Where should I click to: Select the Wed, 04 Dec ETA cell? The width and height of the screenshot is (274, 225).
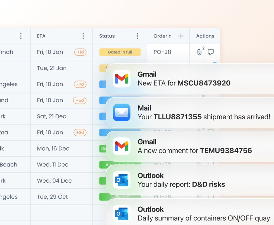coord(61,181)
